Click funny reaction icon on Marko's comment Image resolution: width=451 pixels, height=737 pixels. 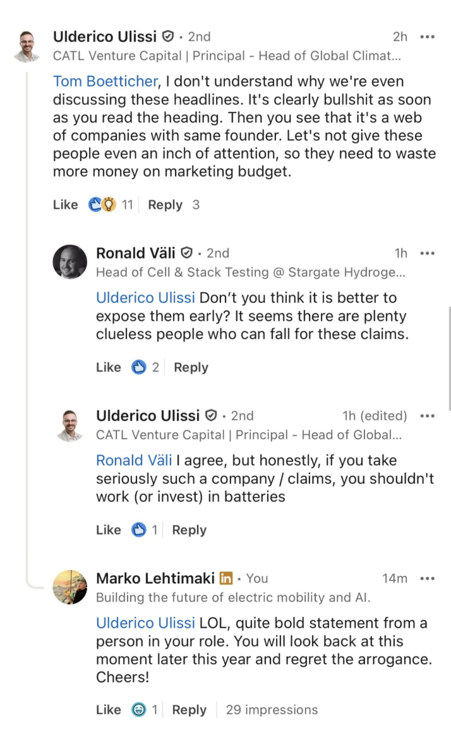click(x=138, y=710)
